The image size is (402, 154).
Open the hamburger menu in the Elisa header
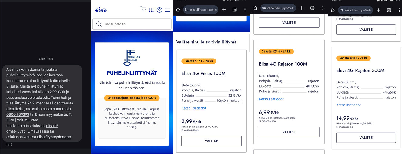pos(168,10)
